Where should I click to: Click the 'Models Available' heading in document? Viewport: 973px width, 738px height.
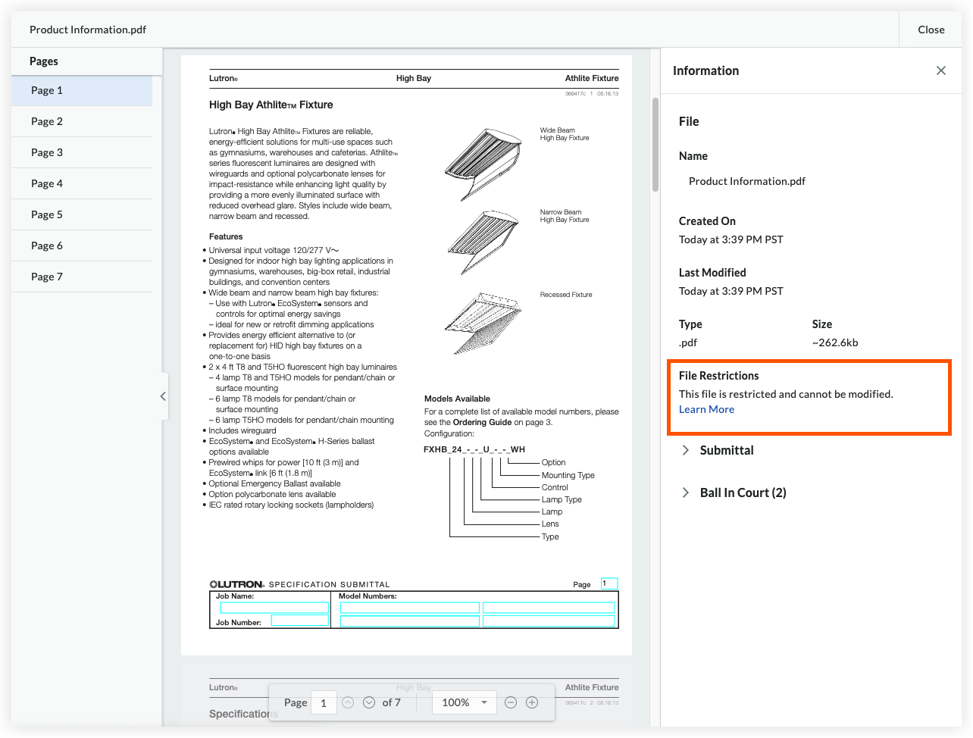tap(457, 399)
